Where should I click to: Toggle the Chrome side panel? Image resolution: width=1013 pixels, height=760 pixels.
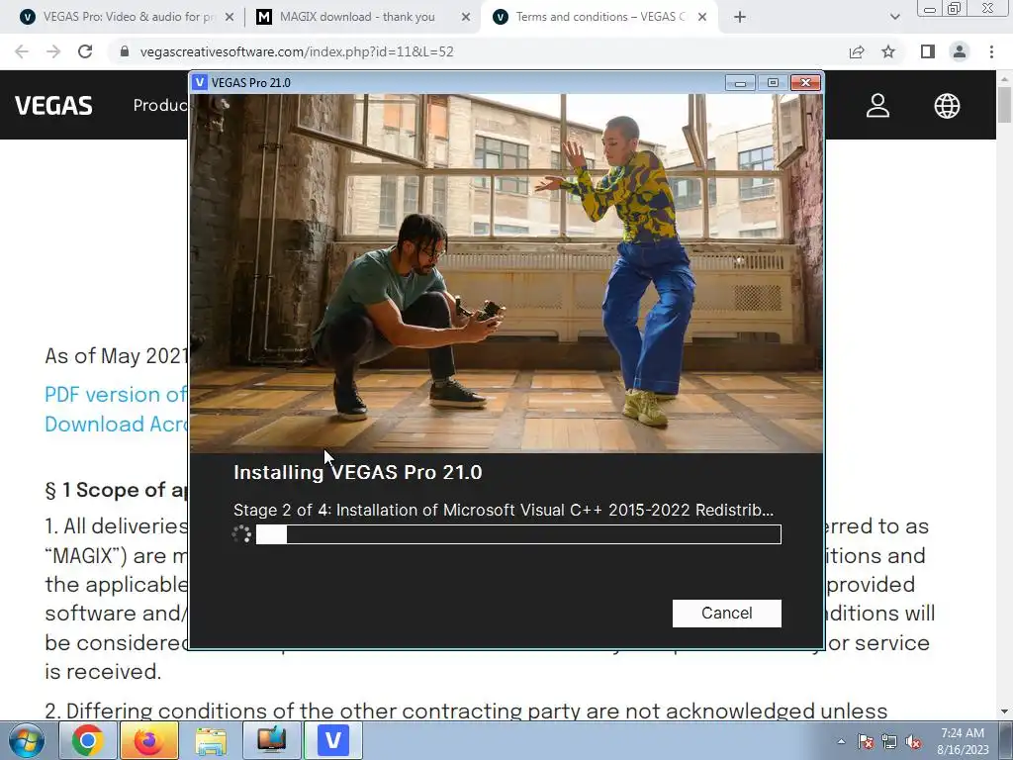click(x=928, y=51)
